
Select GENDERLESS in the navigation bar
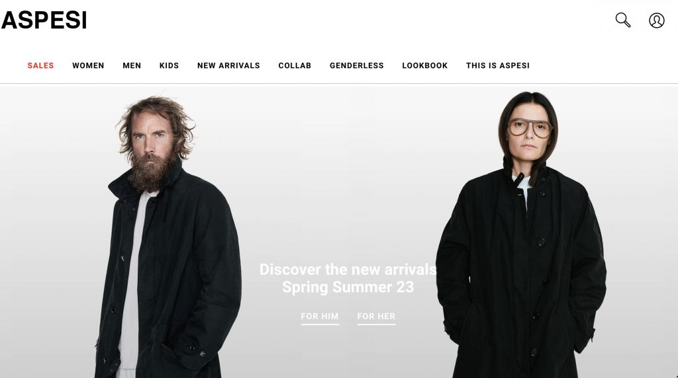tap(357, 65)
